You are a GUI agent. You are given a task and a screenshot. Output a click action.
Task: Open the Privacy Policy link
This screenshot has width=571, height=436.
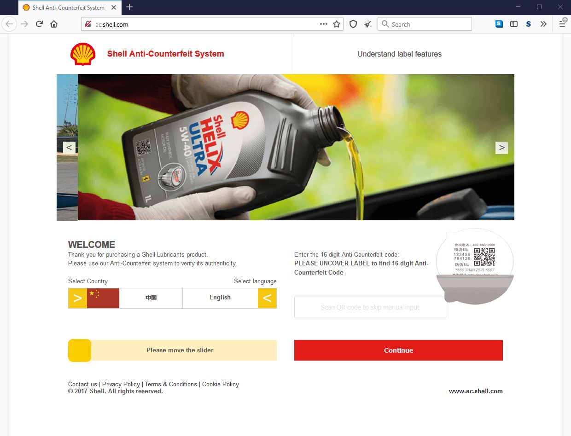point(121,384)
